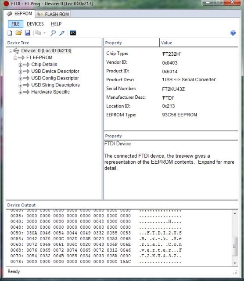Click the 0050: hex output row

point(96,233)
